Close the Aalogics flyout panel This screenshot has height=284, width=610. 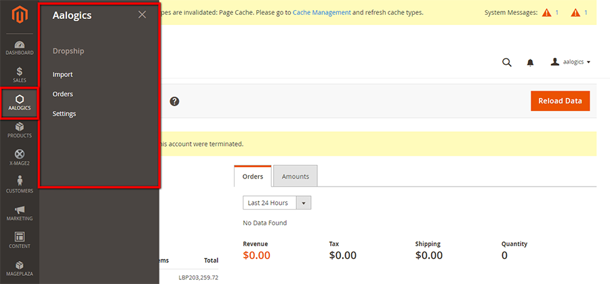[142, 15]
